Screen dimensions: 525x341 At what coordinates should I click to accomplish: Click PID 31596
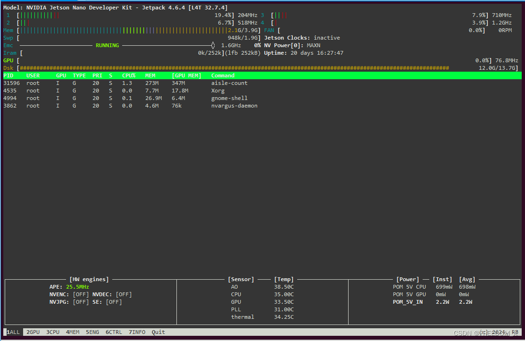point(11,83)
